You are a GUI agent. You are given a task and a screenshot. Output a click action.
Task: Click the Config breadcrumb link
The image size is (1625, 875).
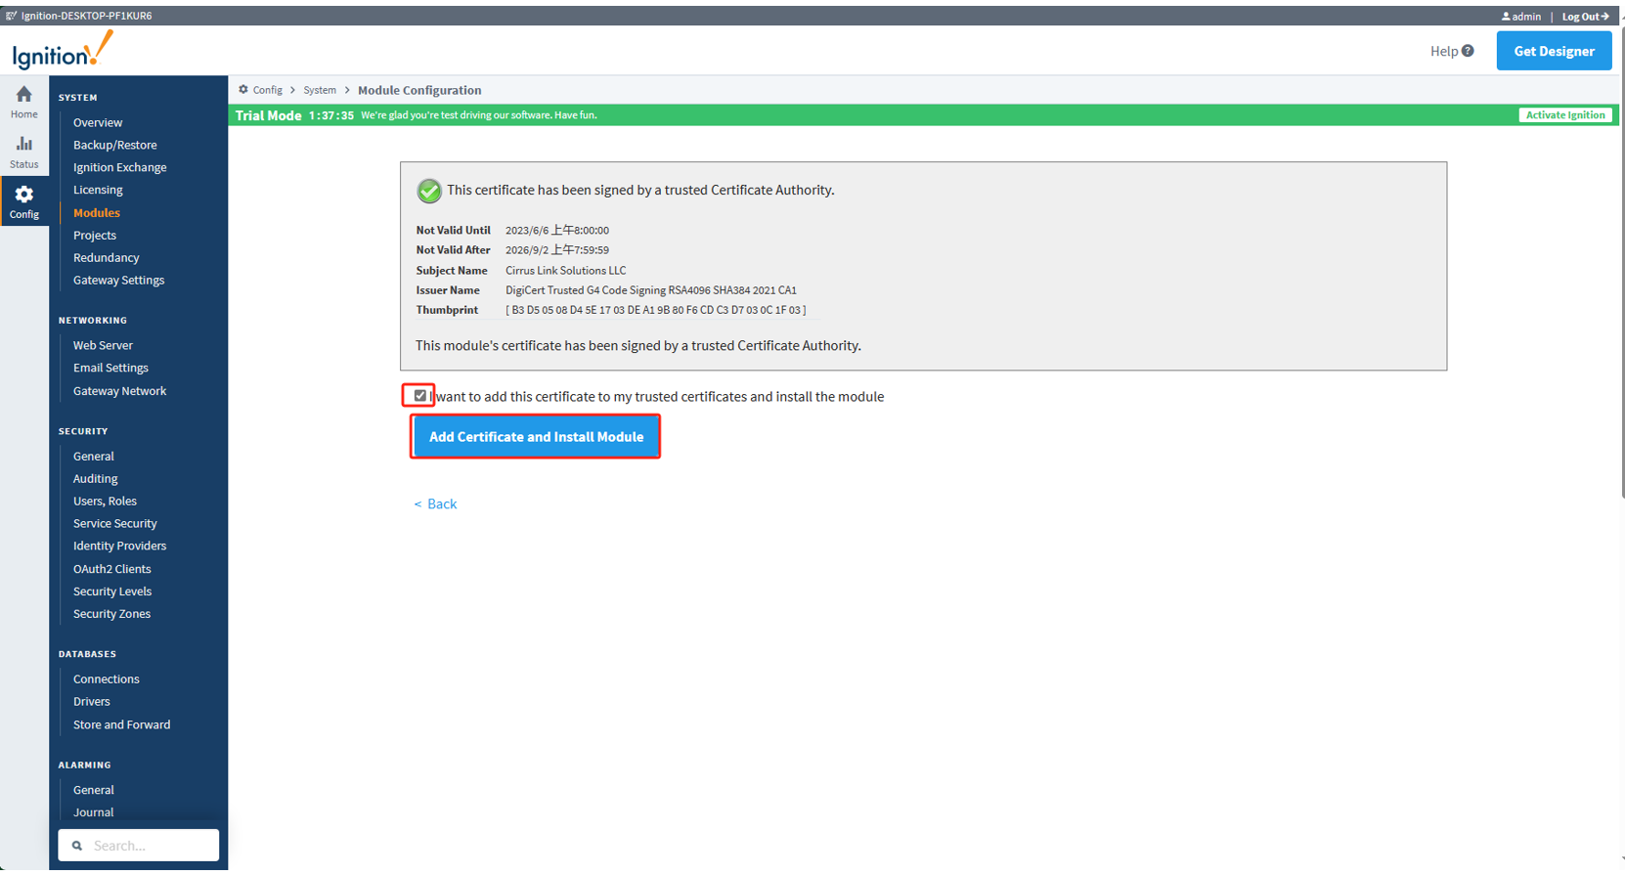point(267,90)
